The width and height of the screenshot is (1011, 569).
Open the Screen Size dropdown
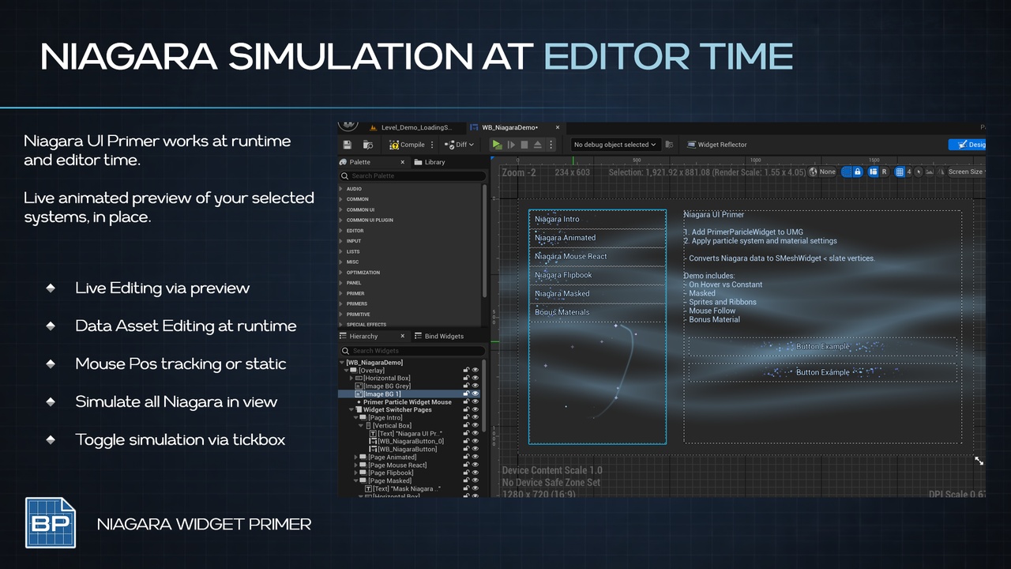point(967,171)
